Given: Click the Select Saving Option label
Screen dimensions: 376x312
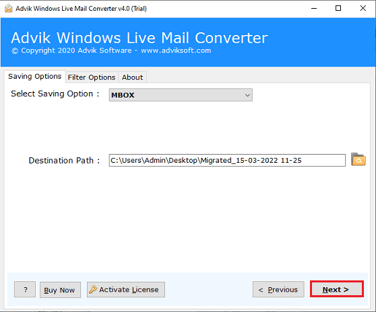Looking at the screenshot, I should (55, 93).
